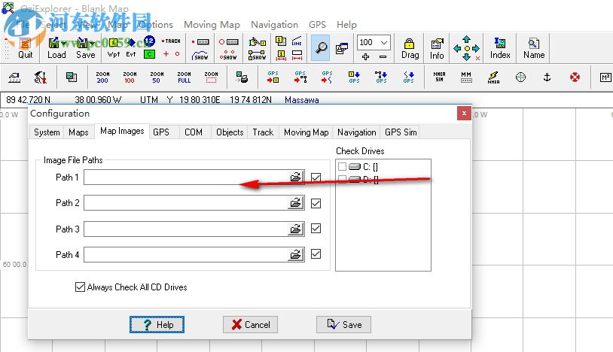Expand the Load button dropdown arrow

pos(63,43)
